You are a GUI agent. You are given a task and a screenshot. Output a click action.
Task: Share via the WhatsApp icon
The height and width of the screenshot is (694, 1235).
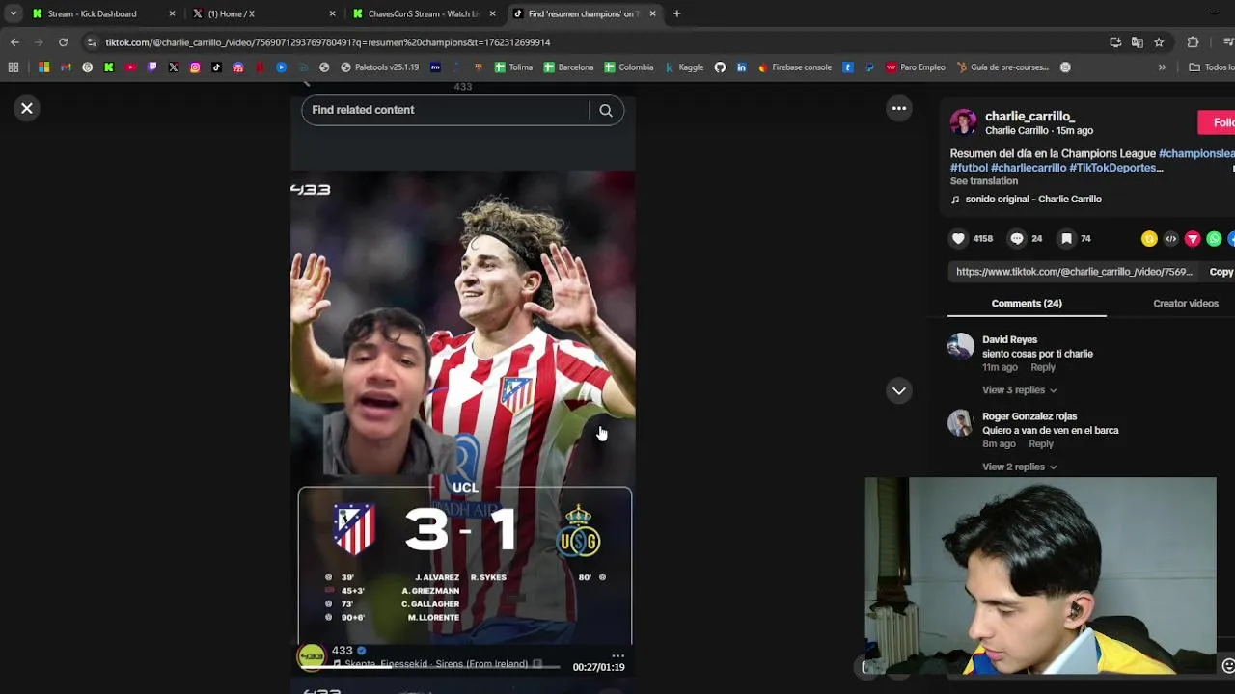[1214, 239]
